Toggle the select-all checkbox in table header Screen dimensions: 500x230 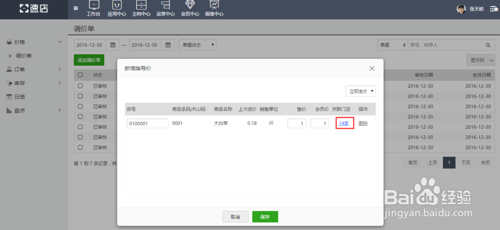(80, 75)
